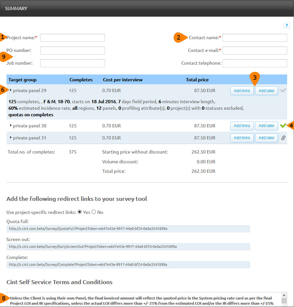Click the Terms and Conditions scrollbar
Image resolution: width=294 pixels, height=307 pixels.
[x=284, y=300]
